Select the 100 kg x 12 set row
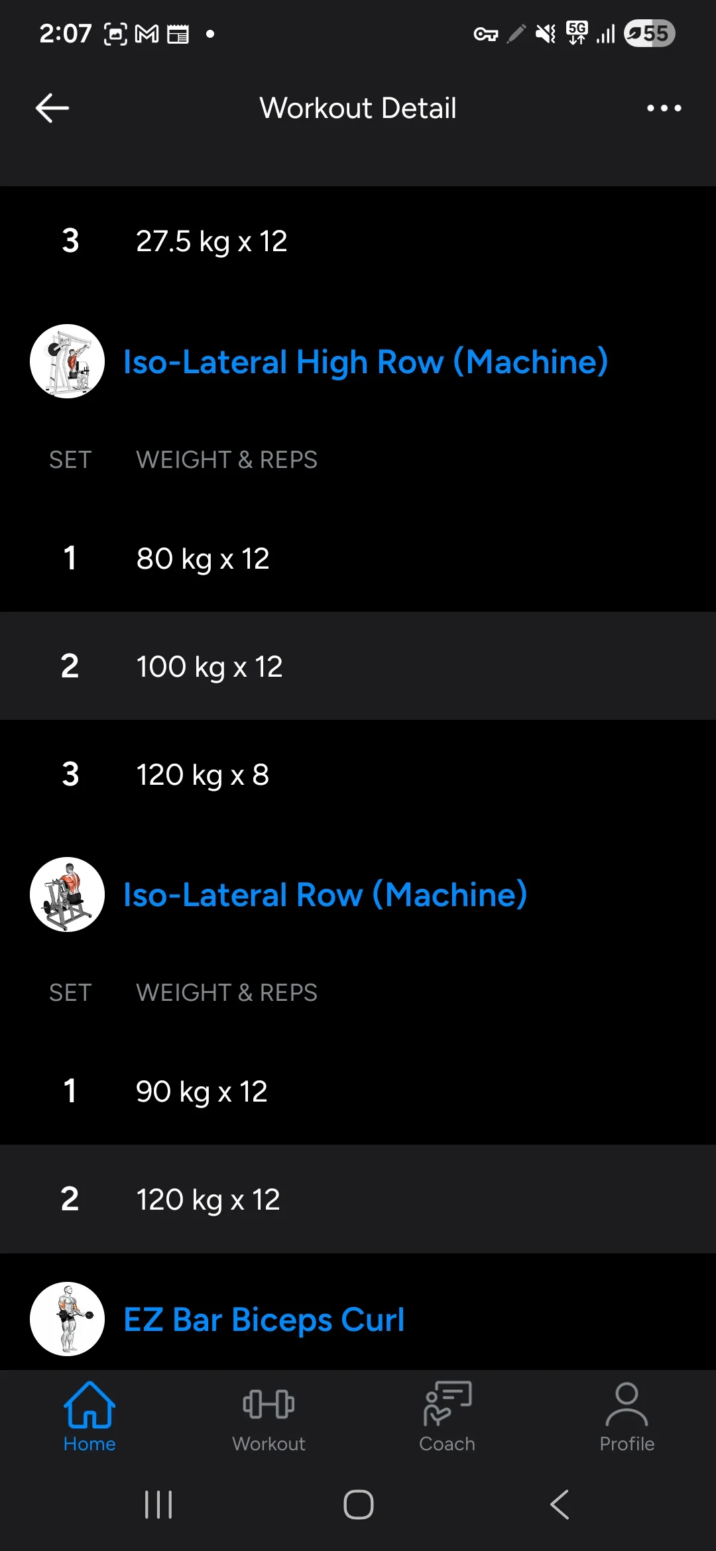Viewport: 716px width, 1551px height. coord(358,666)
